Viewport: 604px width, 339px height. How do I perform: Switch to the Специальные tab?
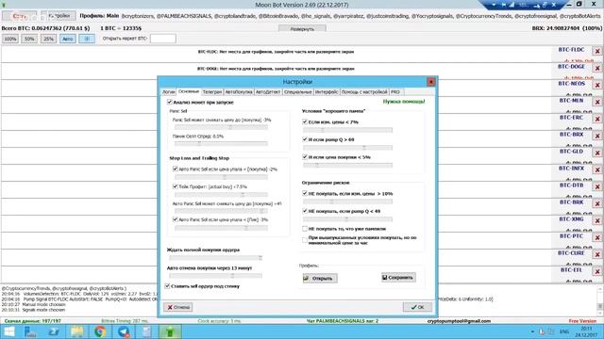pyautogui.click(x=298, y=92)
